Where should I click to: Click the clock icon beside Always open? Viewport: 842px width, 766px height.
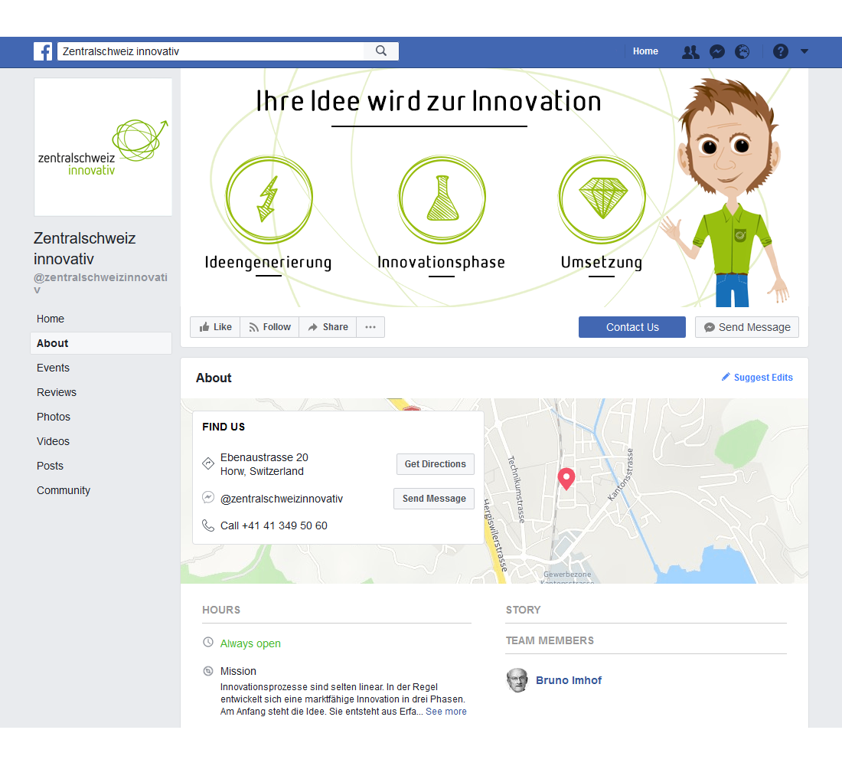[208, 643]
